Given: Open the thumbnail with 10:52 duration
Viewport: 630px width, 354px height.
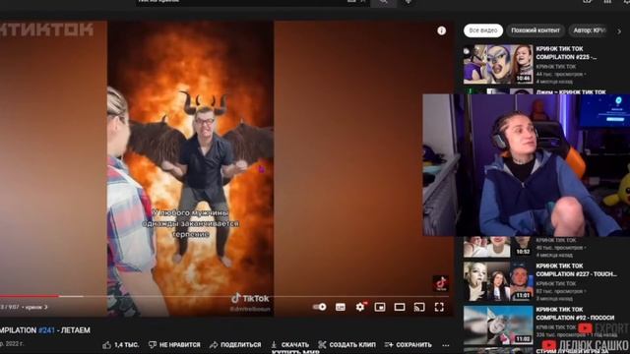Looking at the screenshot, I should (498, 247).
